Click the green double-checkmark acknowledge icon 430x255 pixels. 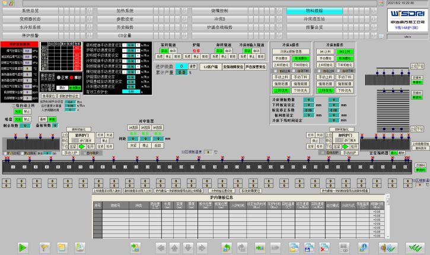click(x=415, y=248)
